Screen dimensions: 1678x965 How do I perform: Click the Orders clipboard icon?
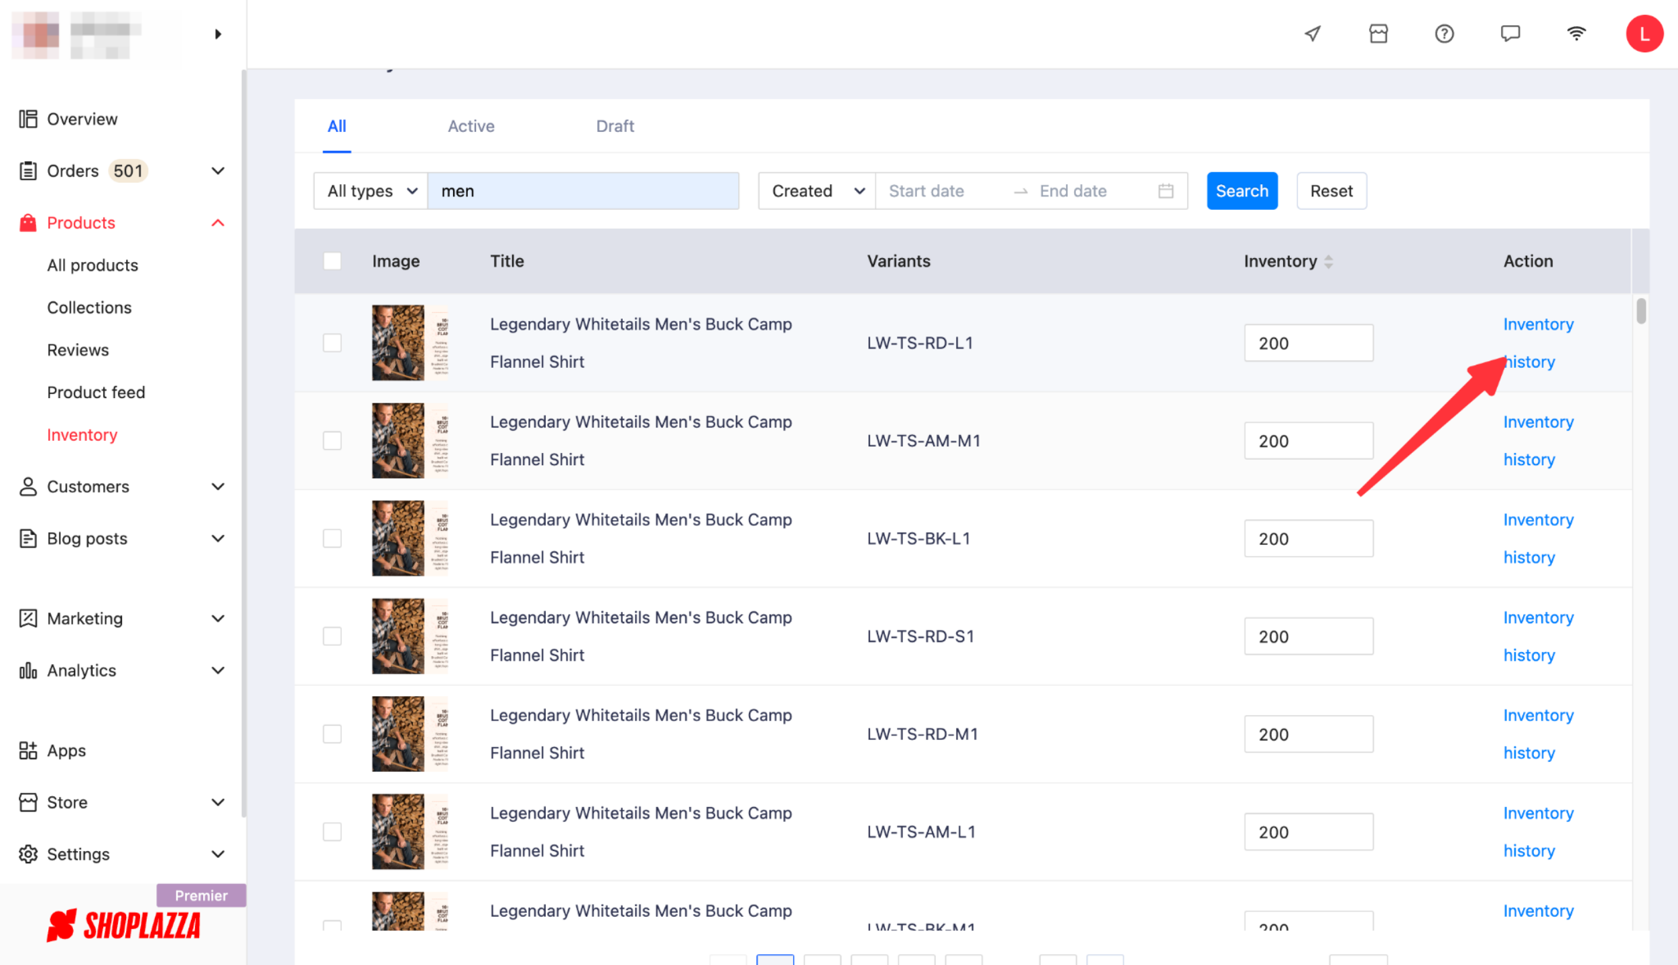click(28, 171)
